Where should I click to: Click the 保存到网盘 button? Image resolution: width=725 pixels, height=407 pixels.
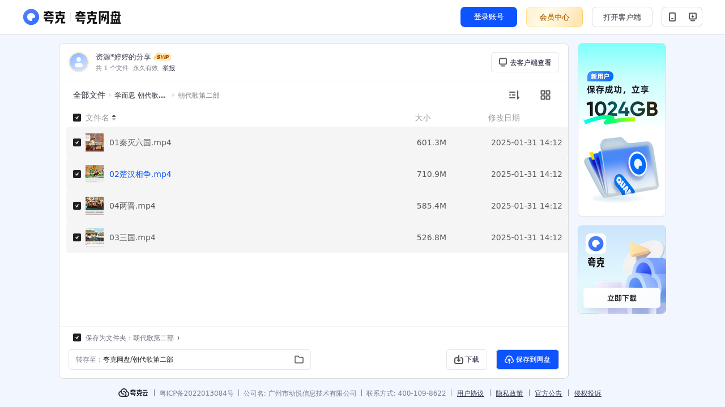click(527, 360)
